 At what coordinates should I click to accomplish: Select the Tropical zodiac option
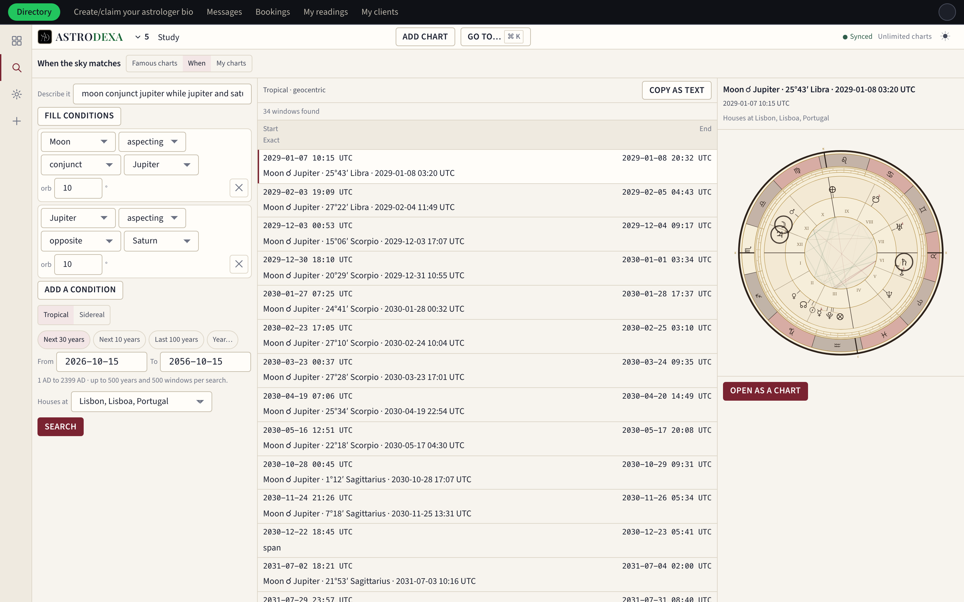[56, 314]
